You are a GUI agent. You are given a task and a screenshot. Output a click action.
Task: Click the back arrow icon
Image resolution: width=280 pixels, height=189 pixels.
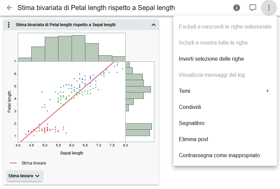click(9, 8)
